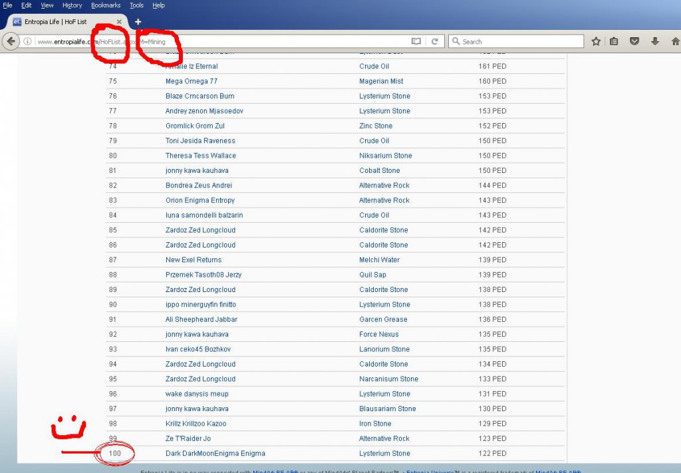Open the Garcen Grease link
This screenshot has width=681, height=473.
tap(383, 319)
